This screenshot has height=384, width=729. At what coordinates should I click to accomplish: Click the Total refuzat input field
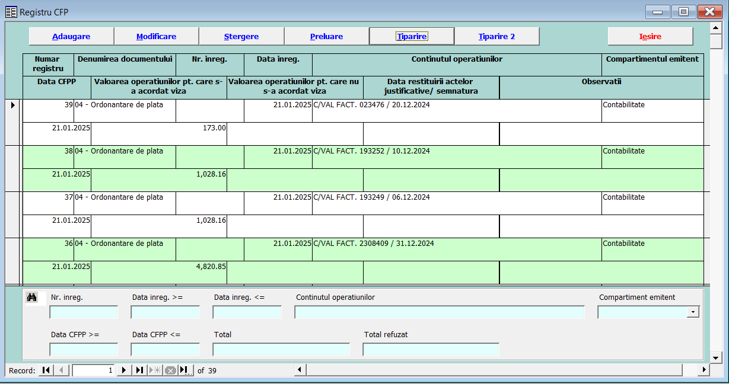point(431,349)
